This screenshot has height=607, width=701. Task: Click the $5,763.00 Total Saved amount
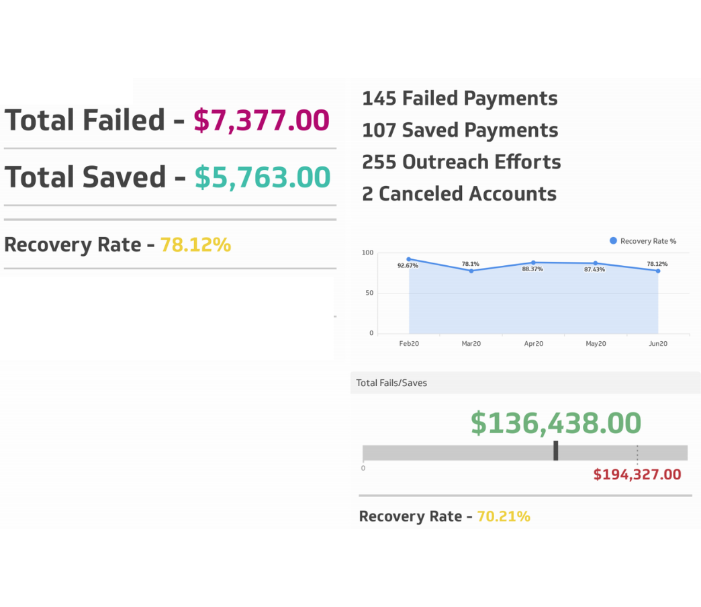pos(263,177)
